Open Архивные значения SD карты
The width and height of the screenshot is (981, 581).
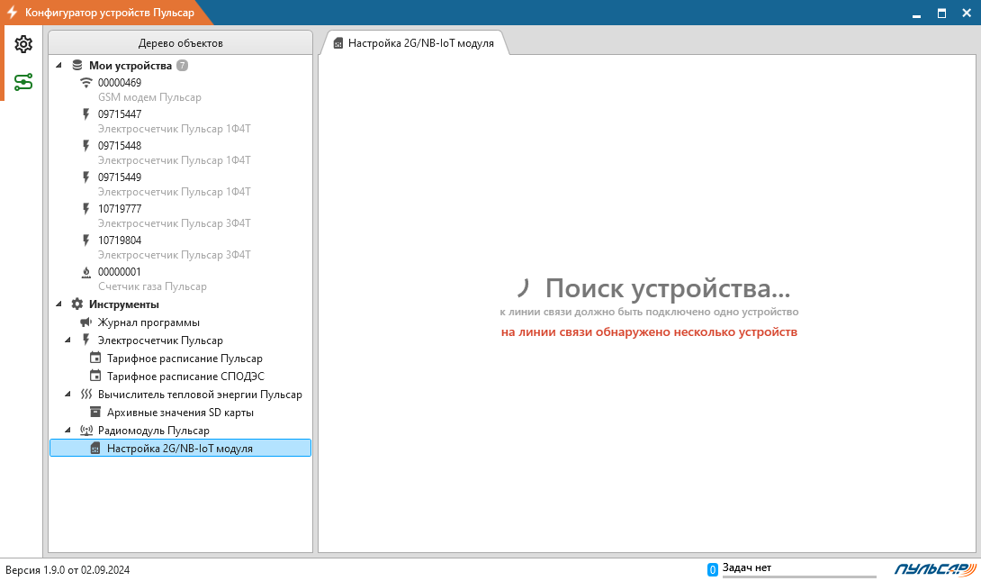tap(180, 413)
